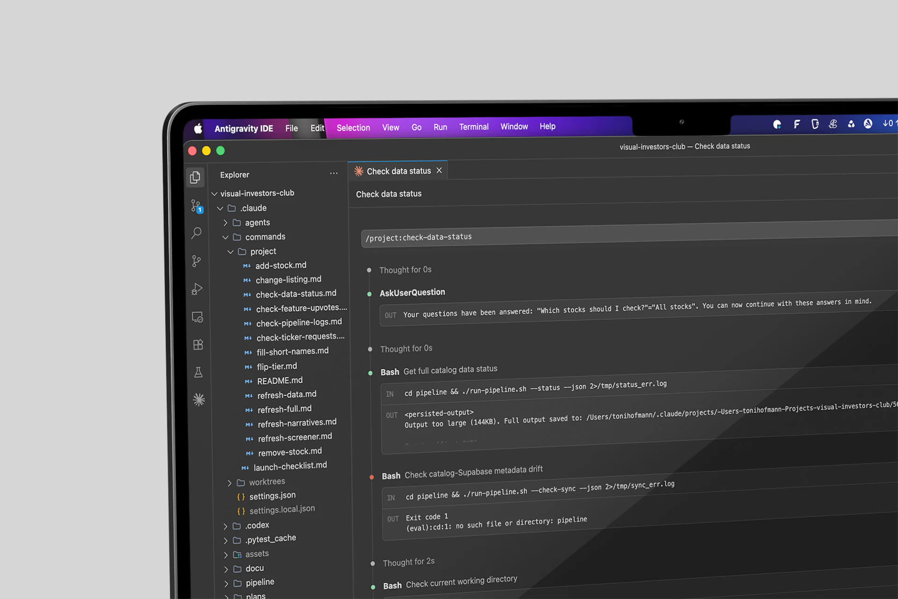Click 'Bash Get full catalog data status' step
898x599 pixels.
pos(439,371)
